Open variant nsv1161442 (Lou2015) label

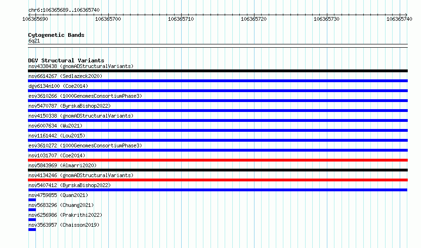pyautogui.click(x=57, y=136)
